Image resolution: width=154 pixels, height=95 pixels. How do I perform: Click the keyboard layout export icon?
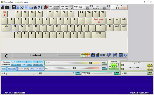pos(31,7)
